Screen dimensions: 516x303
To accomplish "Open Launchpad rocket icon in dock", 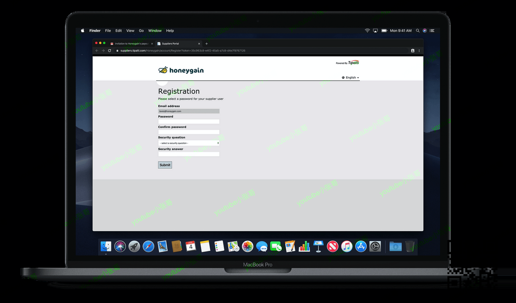I will point(134,246).
